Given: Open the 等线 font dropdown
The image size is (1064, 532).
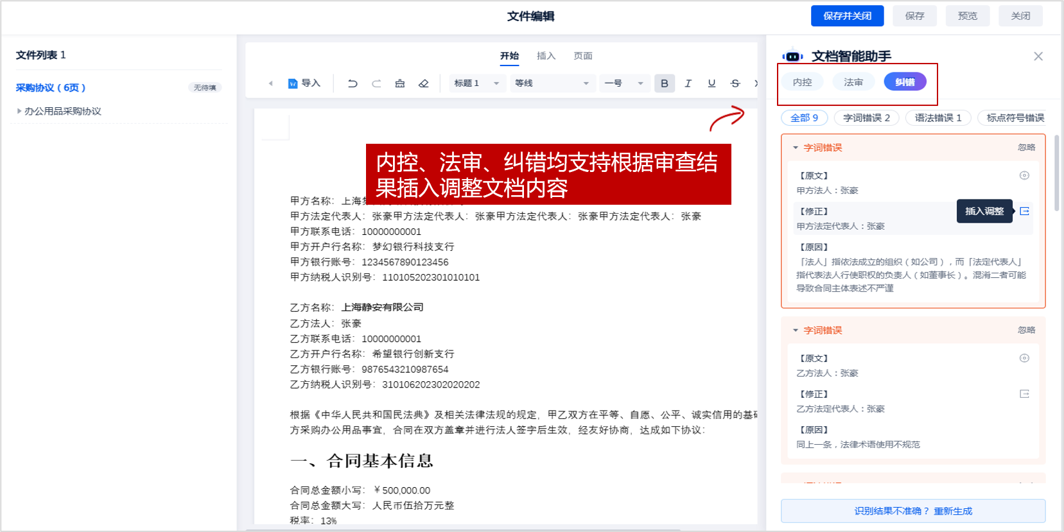Looking at the screenshot, I should (x=552, y=83).
